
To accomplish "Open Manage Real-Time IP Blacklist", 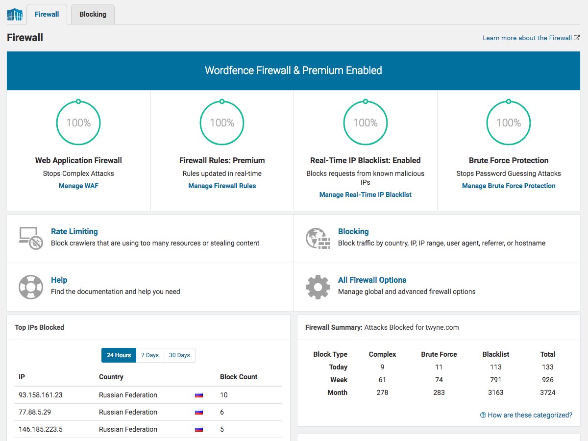I will 365,195.
